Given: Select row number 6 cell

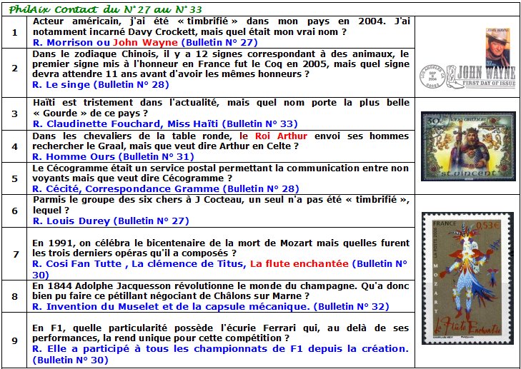Looking at the screenshot, I should [x=14, y=211].
